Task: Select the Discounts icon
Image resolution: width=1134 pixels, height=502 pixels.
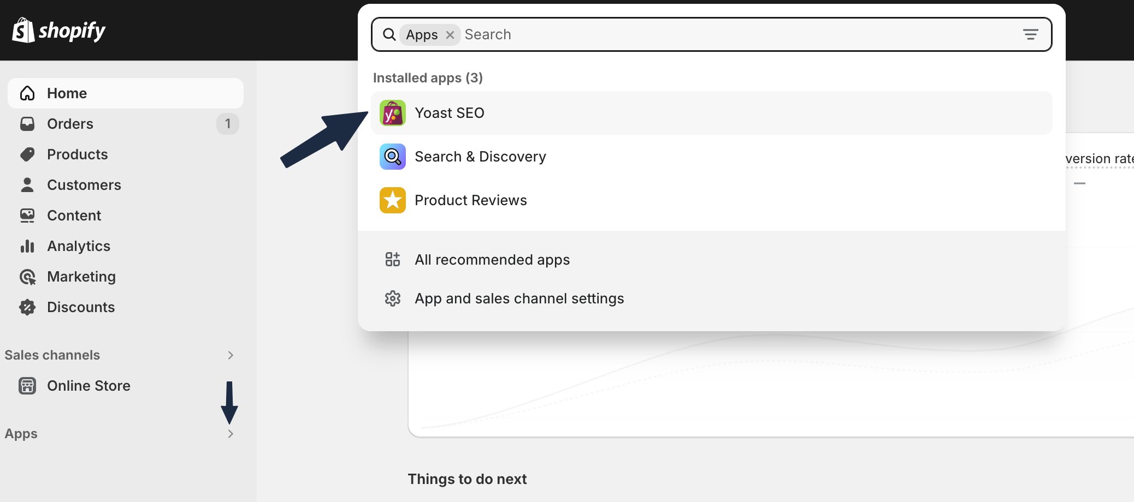Action: pyautogui.click(x=27, y=307)
